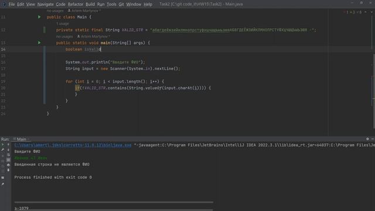
Task: Go to previous highlighted error
Action: click(x=366, y=12)
